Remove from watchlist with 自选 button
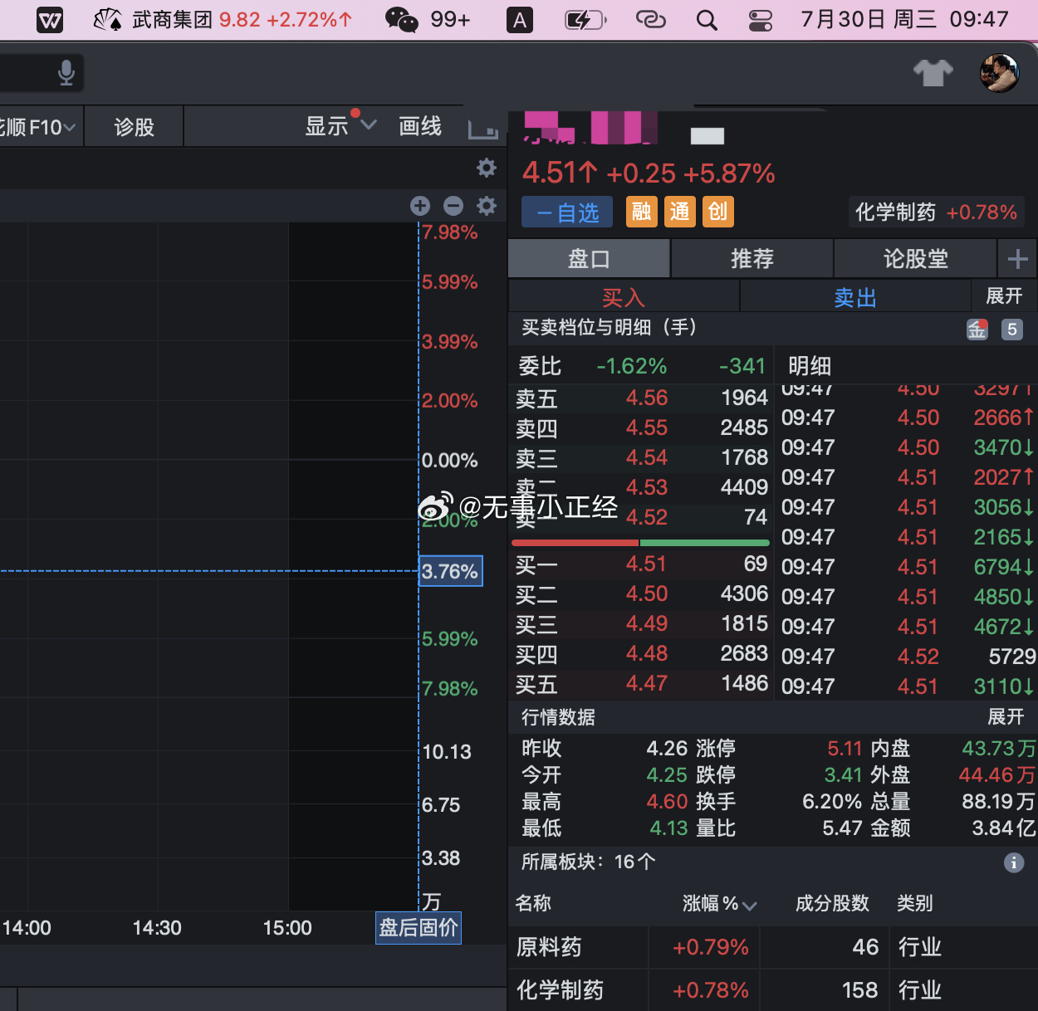 pyautogui.click(x=567, y=212)
